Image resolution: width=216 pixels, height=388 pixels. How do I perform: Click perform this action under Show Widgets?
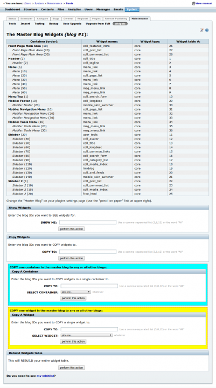click(72, 229)
